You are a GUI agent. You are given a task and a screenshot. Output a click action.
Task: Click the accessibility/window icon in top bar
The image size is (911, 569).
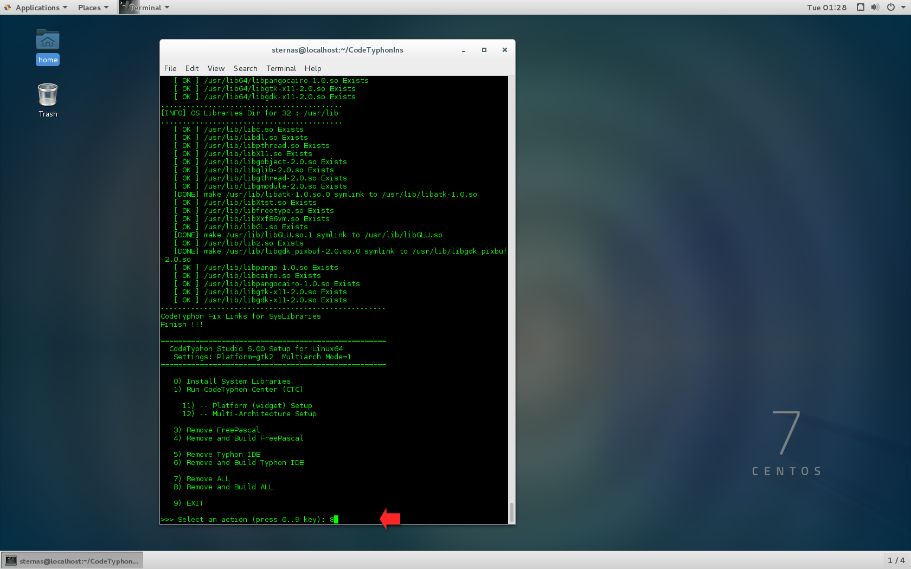point(861,7)
